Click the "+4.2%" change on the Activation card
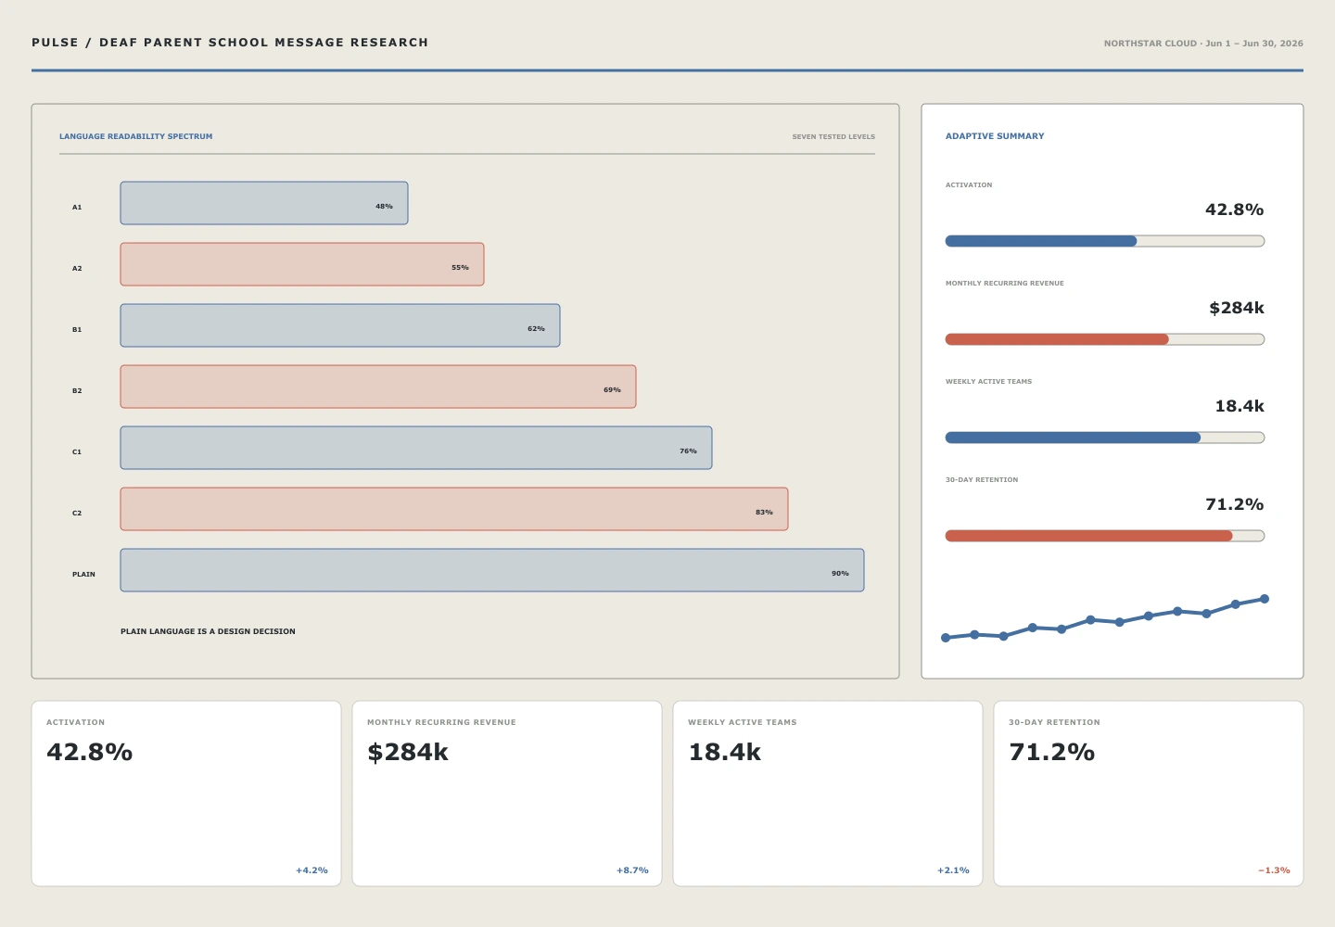The height and width of the screenshot is (927, 1335). click(x=311, y=870)
